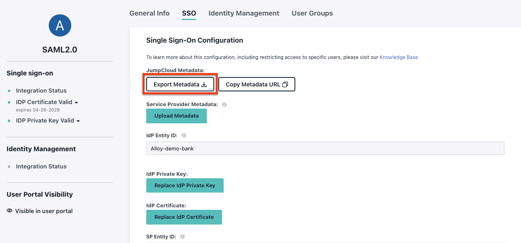Switch to the General Info tab
Viewport: 521px width, 243px height.
150,13
